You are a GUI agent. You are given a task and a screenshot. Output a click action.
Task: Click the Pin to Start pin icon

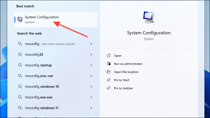coord(109,80)
